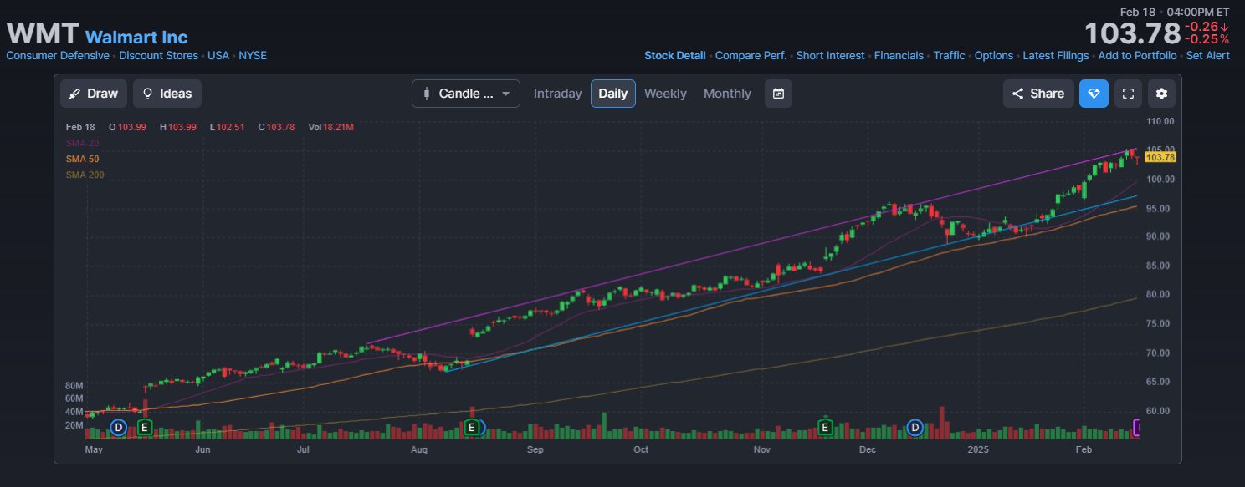
Task: Click the SMA 200 indicator label
Action: pos(85,175)
